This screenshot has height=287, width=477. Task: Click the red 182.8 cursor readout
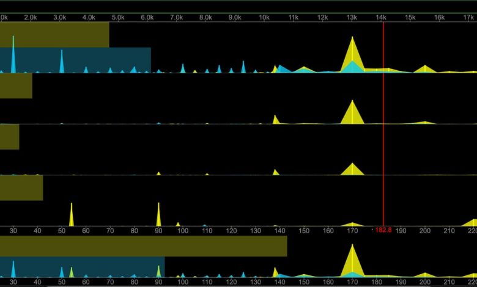pyautogui.click(x=383, y=230)
